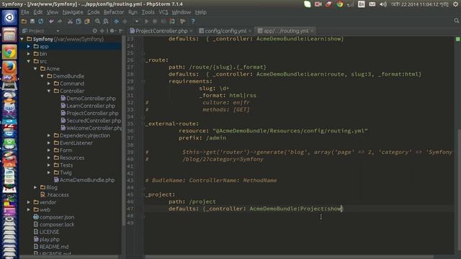Open Google Chrome from the launcher
This screenshot has height=259, width=461.
pyautogui.click(x=9, y=53)
